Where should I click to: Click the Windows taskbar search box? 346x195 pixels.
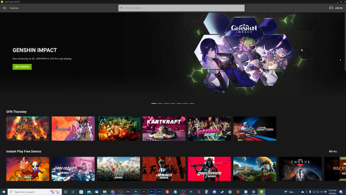tap(35, 192)
